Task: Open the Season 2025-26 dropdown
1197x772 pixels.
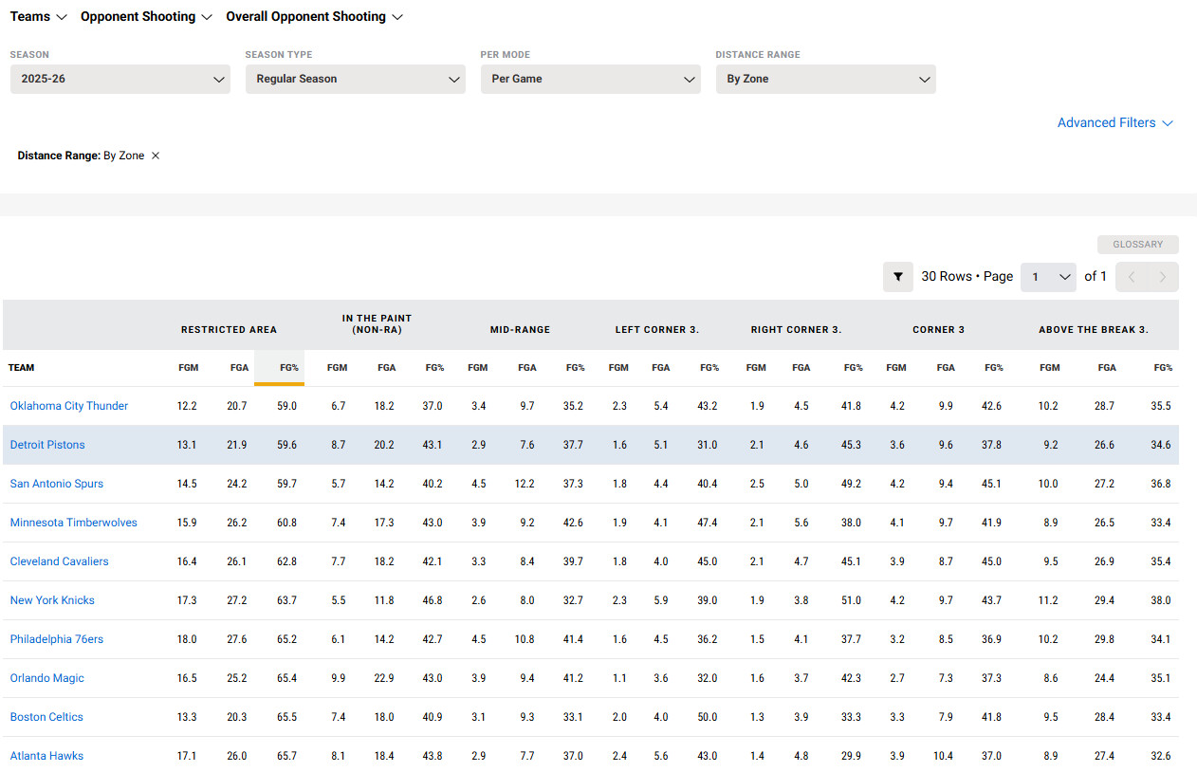Action: click(120, 79)
